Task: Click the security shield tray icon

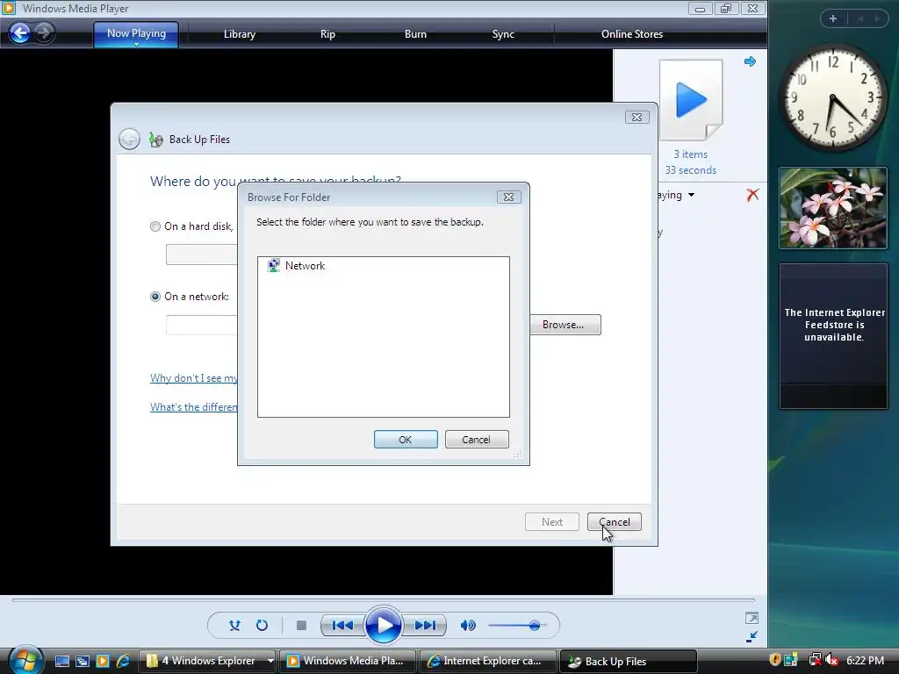Action: click(x=775, y=660)
